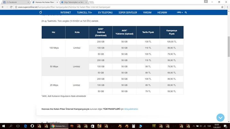Click the TUR keyboard language indicator
Image resolution: width=230 pixels, height=129 pixels.
tap(209, 126)
